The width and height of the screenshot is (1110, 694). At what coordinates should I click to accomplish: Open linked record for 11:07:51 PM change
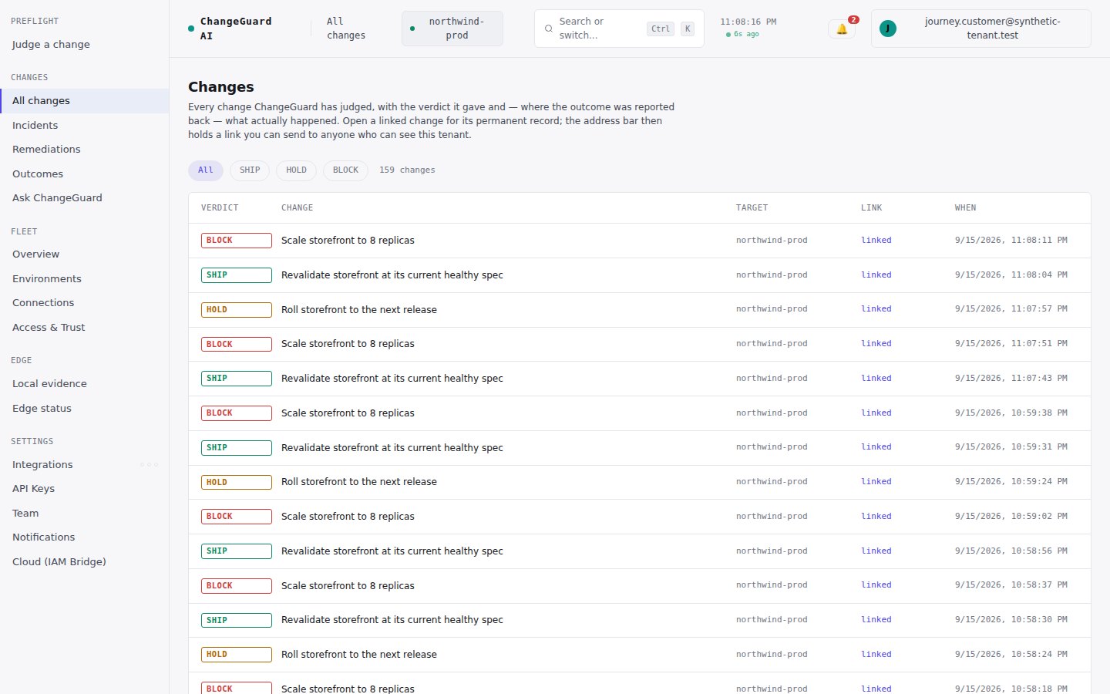click(x=876, y=344)
